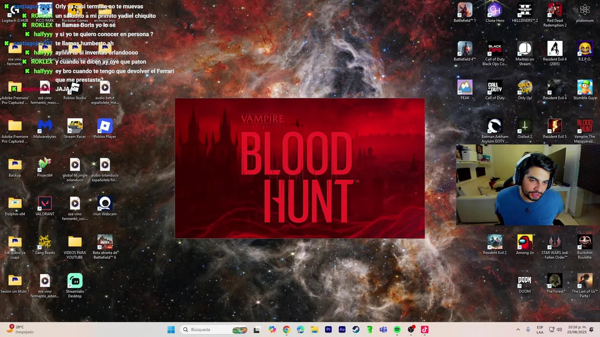Viewport: 600px width, 337px height.
Task: Launch DOOM from the desktop
Action: (525, 284)
